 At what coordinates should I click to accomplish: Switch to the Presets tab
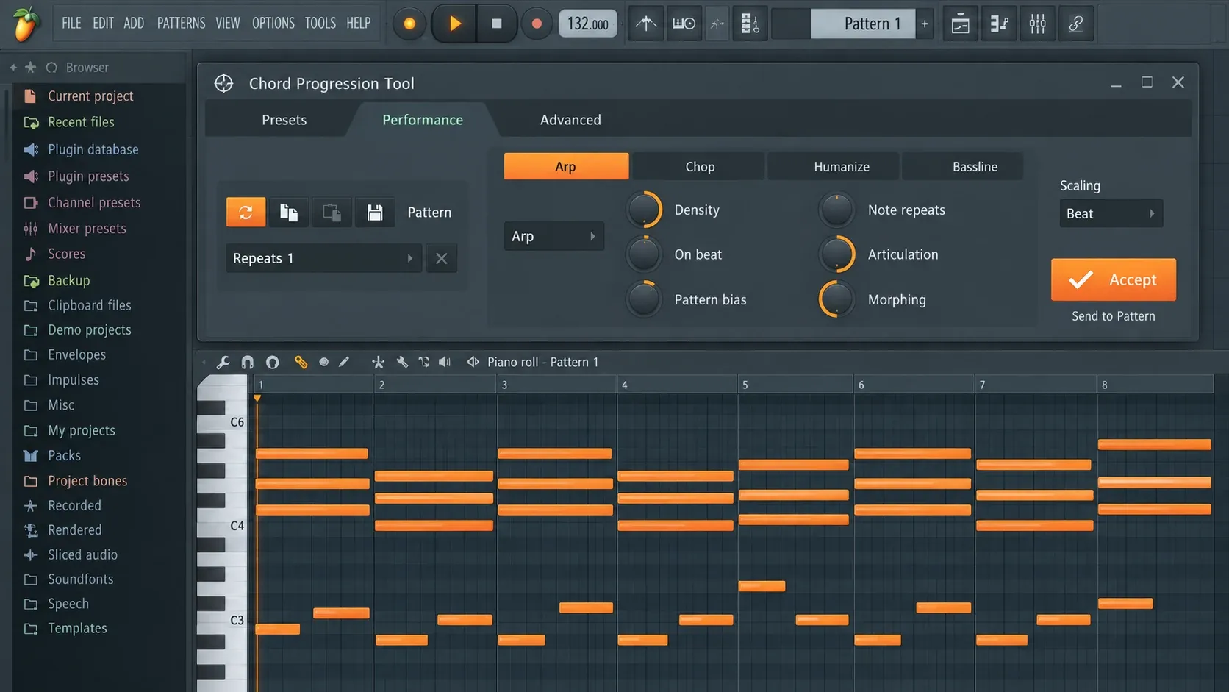tap(284, 120)
